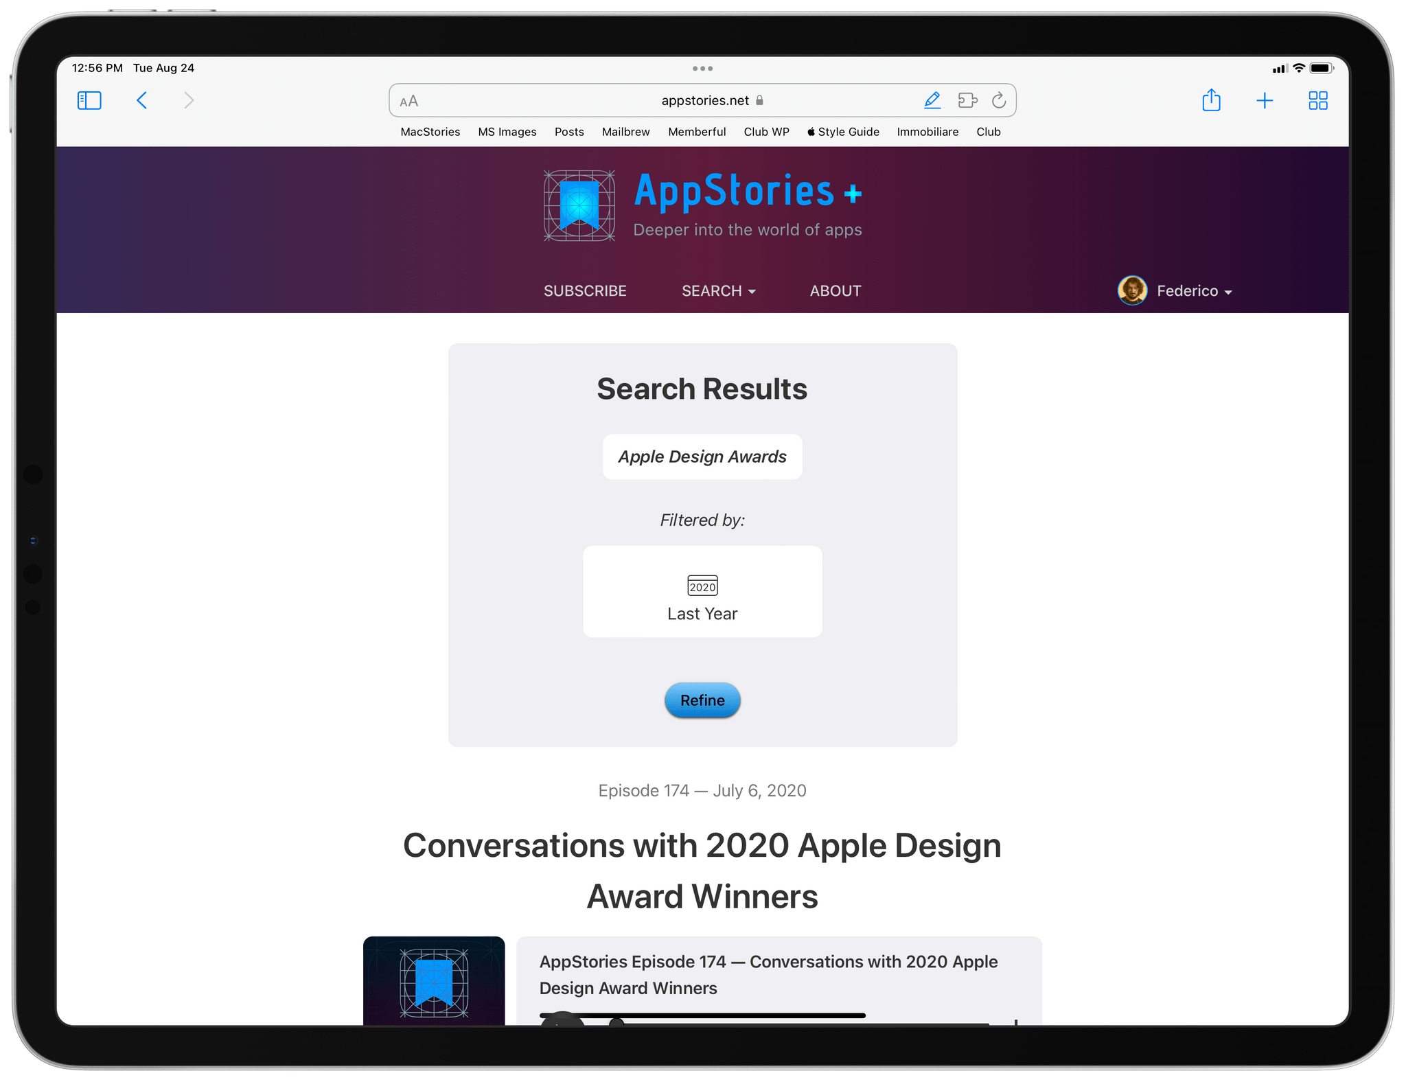Open the Mailbrew bookmark

tap(625, 132)
